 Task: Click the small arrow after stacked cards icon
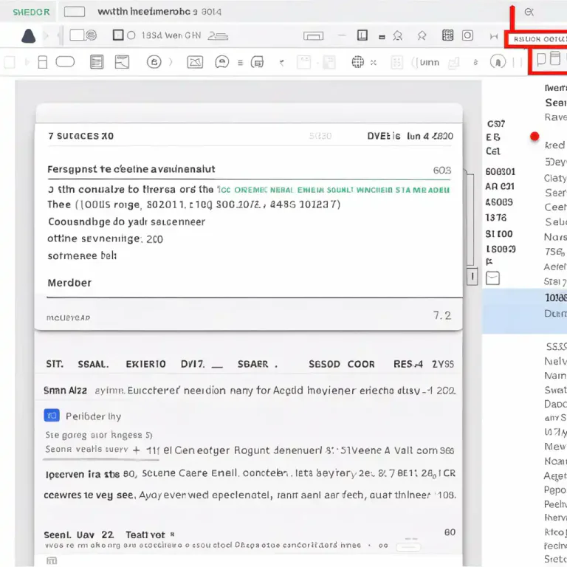coord(282,63)
